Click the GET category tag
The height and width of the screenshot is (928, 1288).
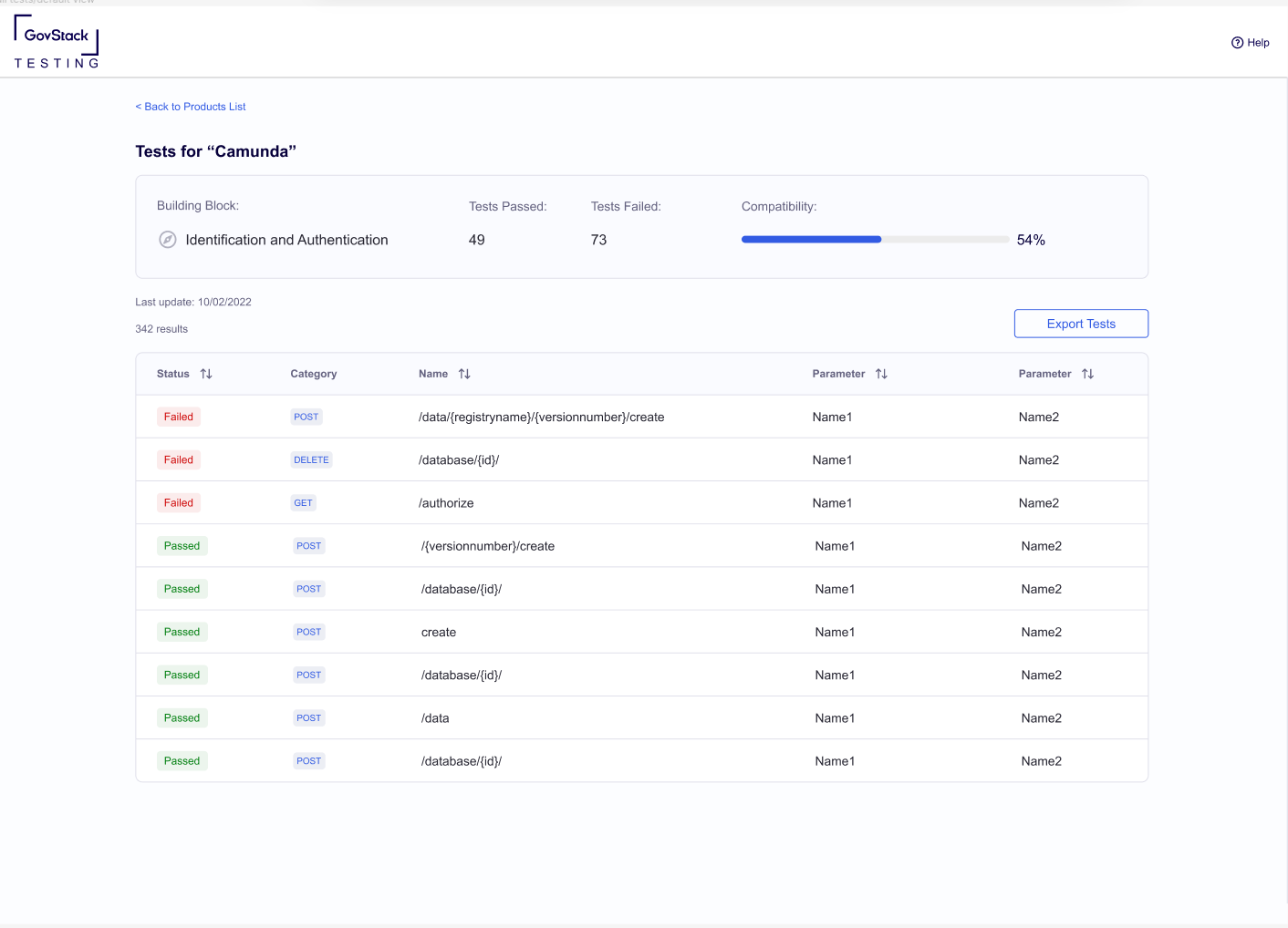coord(303,502)
